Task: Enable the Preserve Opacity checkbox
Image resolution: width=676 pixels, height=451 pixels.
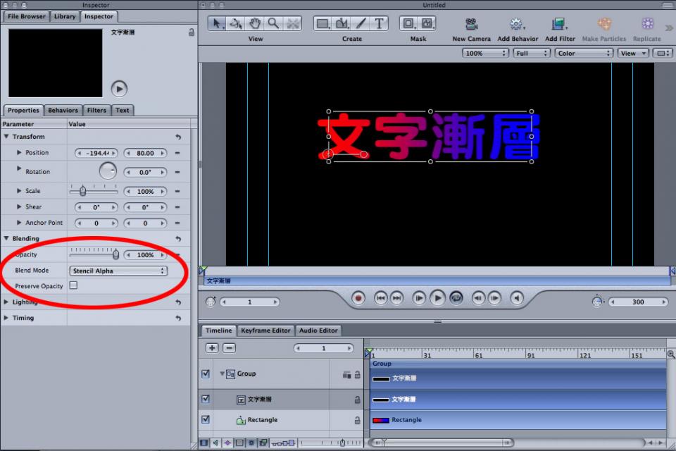Action: [x=74, y=285]
